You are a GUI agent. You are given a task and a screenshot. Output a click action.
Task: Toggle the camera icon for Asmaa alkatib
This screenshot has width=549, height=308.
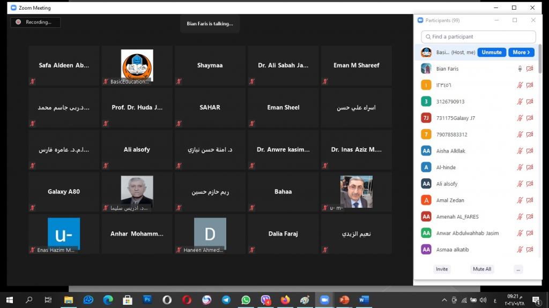[x=529, y=250]
